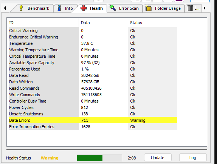Image resolution: width=217 pixels, height=164 pixels.
Task: Select the Data Read row
Action: pyautogui.click(x=93, y=75)
